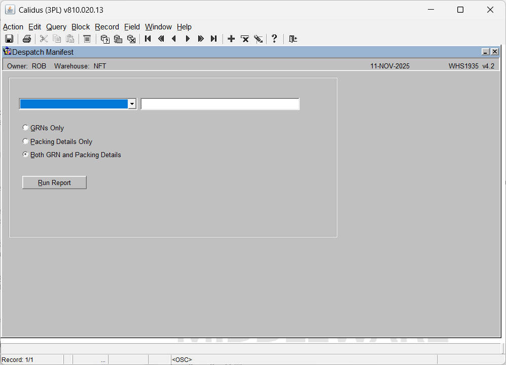Go to next record arrow
Screen dimensions: 506x365
(x=188, y=39)
